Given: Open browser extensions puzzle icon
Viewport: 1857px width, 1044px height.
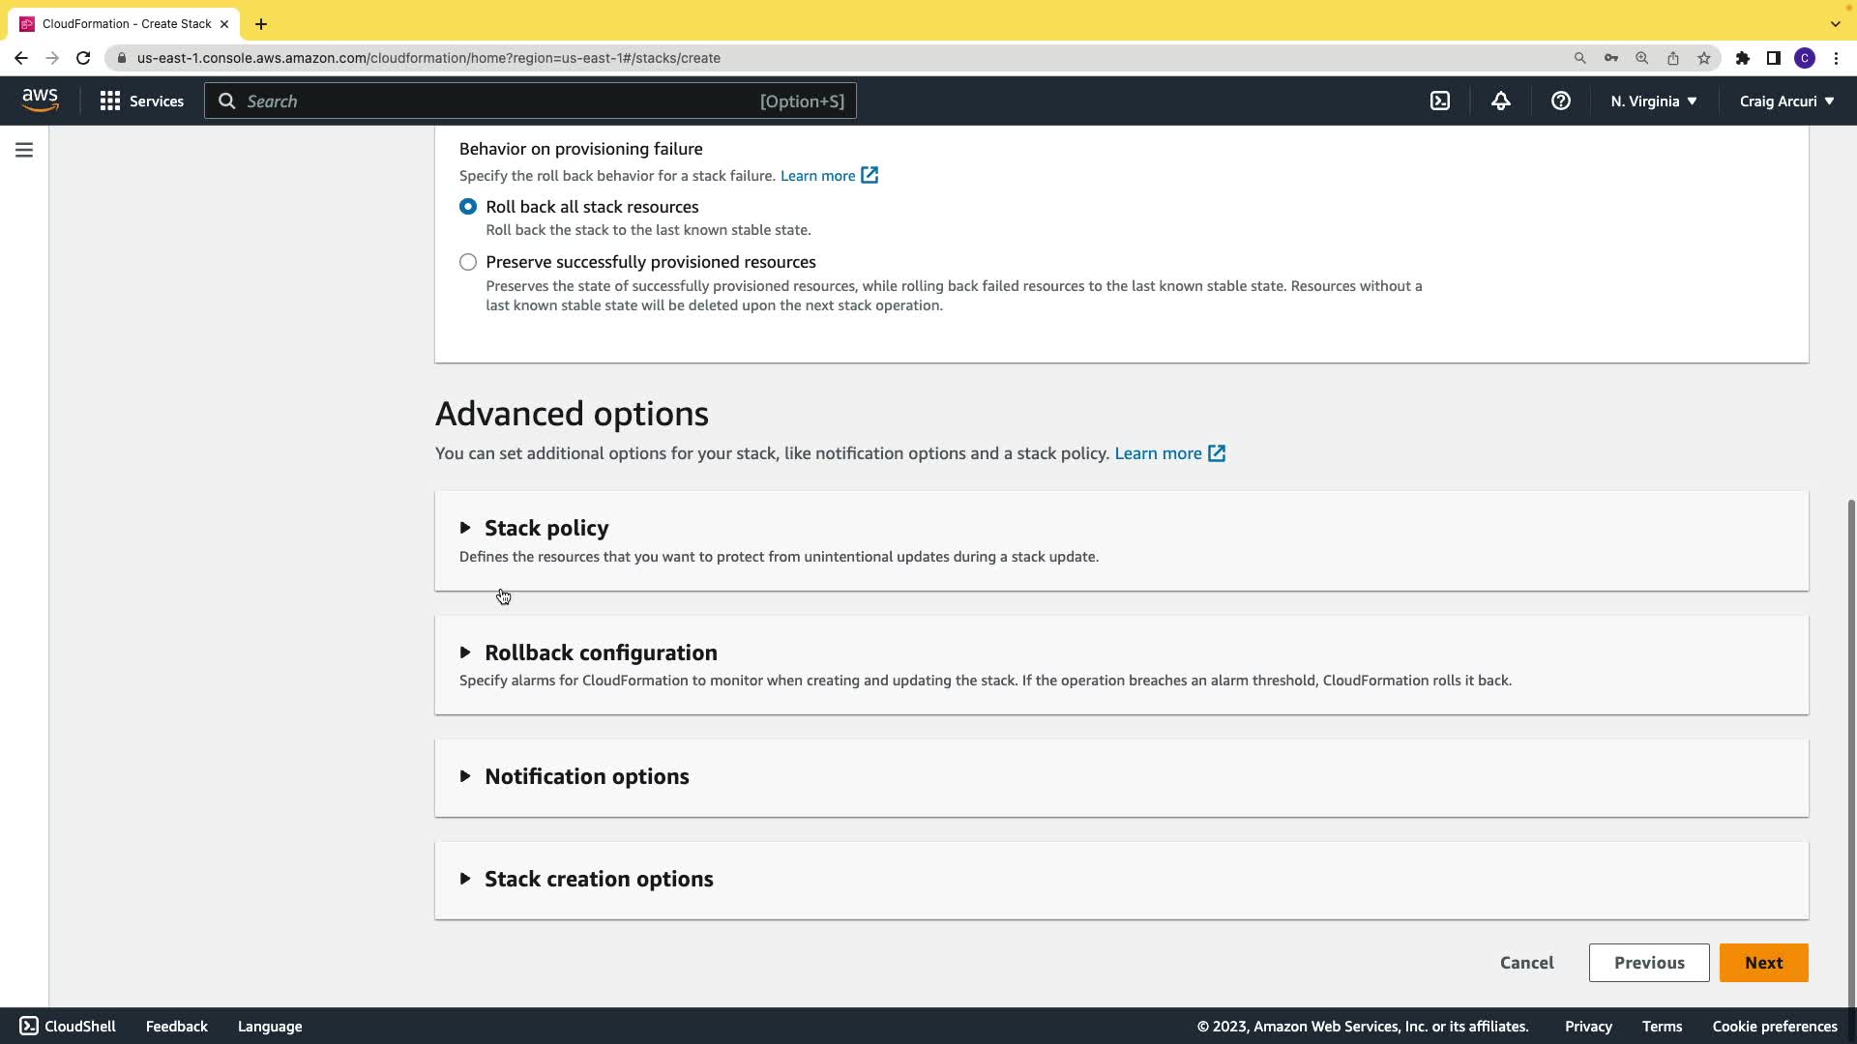Looking at the screenshot, I should click(1742, 58).
